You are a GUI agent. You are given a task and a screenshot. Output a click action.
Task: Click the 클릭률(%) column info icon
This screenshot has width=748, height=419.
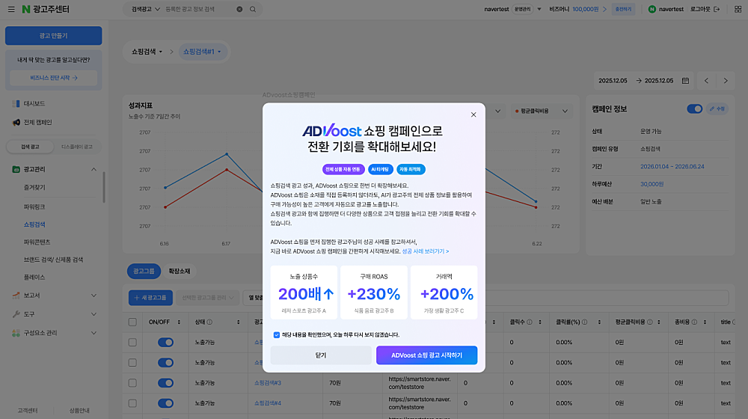(x=584, y=322)
